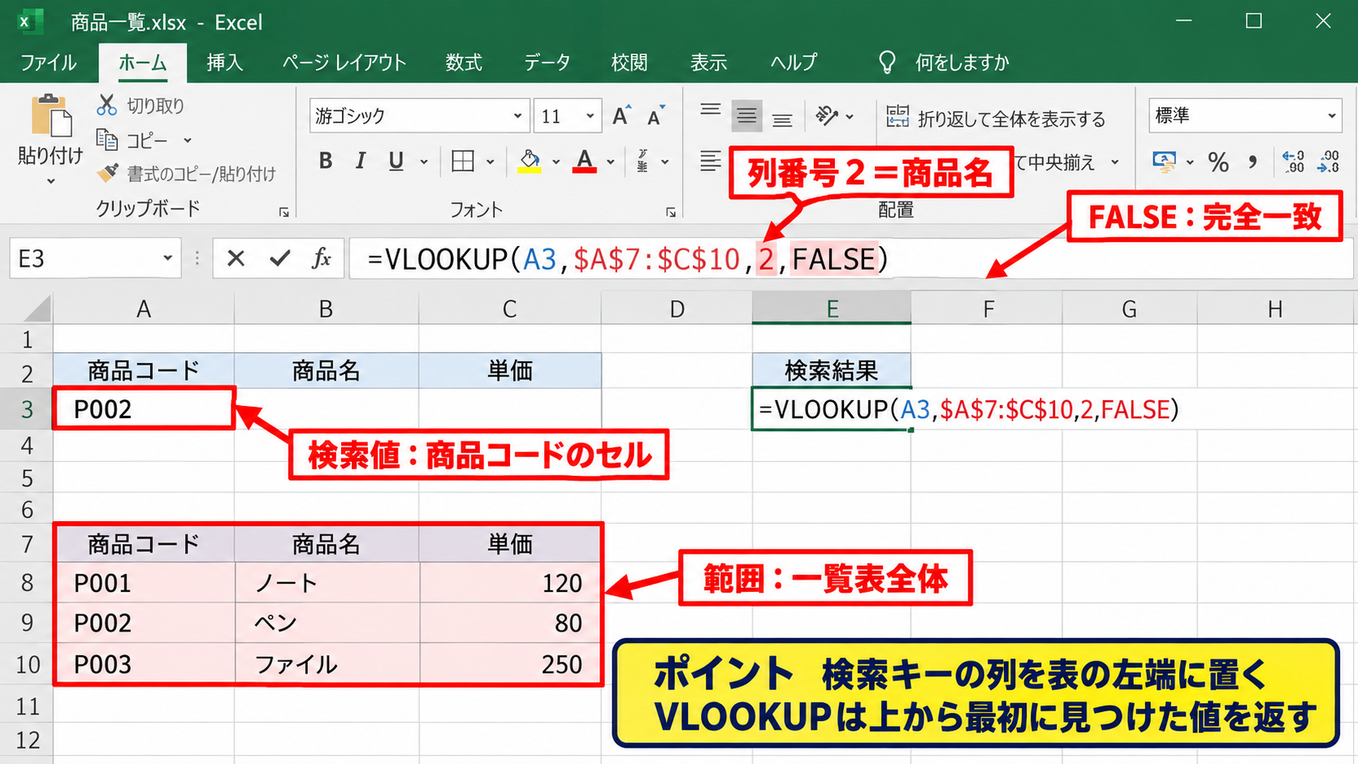Screen dimensions: 1358x764
Task: Click the text orientation icon
Action: point(827,116)
